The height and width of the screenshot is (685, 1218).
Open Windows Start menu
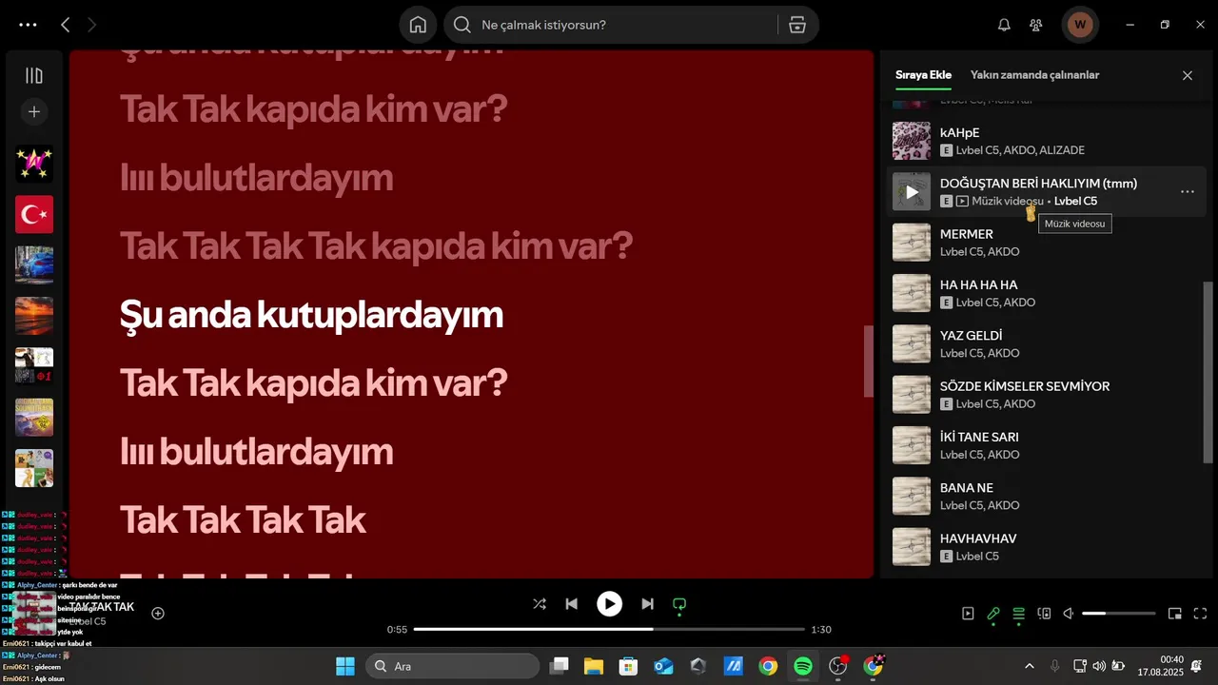(x=344, y=666)
